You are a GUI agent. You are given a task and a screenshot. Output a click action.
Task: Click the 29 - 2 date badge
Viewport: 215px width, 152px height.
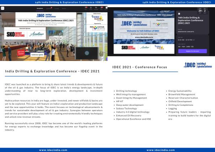[x=202, y=11]
